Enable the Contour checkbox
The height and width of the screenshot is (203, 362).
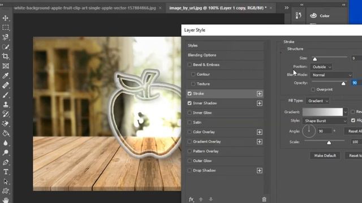click(x=193, y=74)
